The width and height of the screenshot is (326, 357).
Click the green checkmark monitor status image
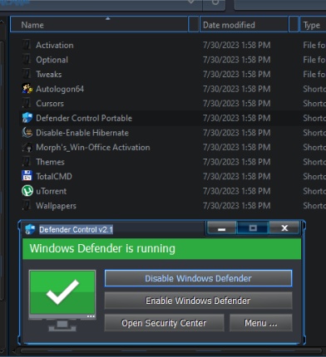[62, 301]
